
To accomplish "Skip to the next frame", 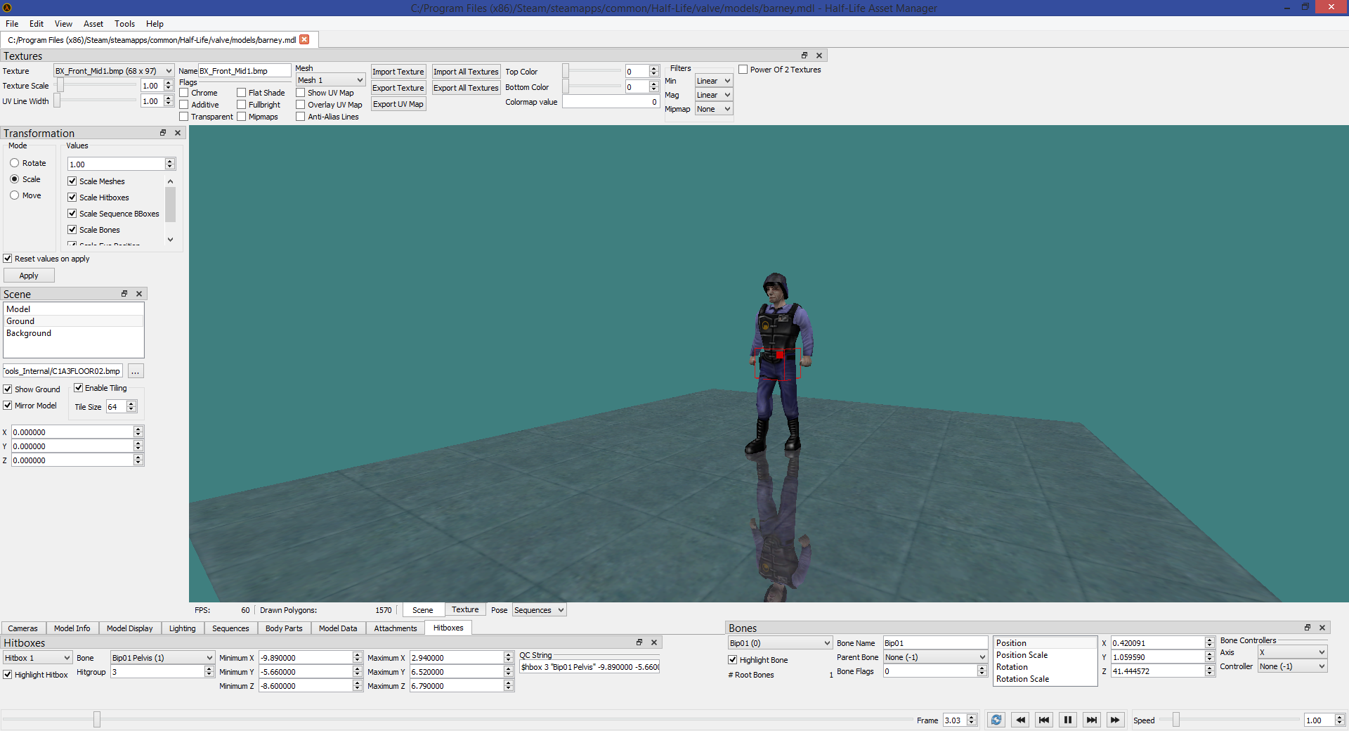I will [x=1091, y=720].
